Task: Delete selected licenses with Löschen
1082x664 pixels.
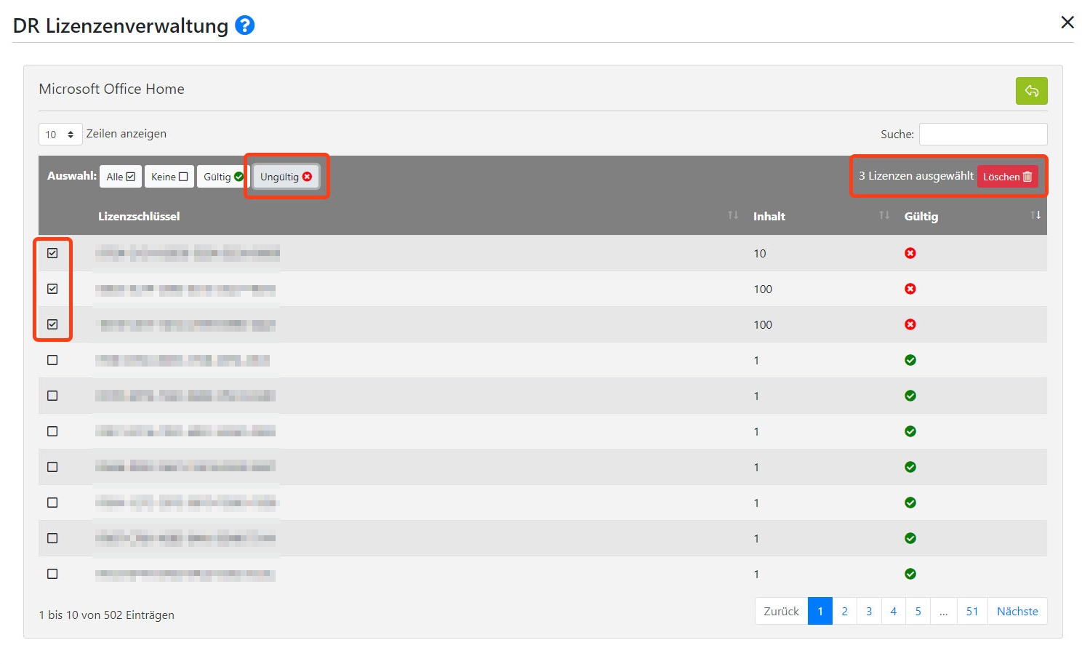Action: pos(1007,177)
